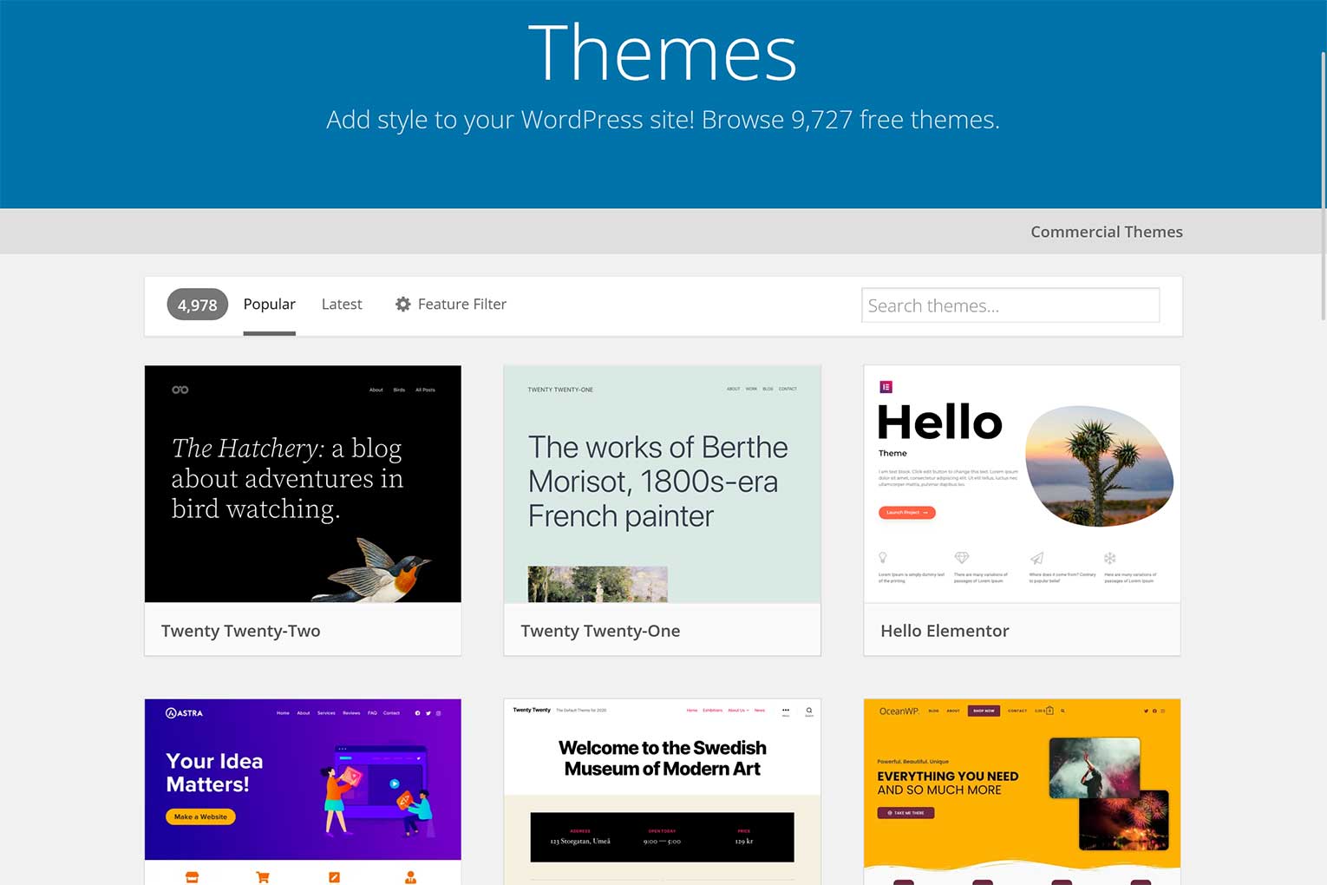Open the Twenty Twenty-Two theme link
This screenshot has width=1327, height=885.
pos(240,631)
